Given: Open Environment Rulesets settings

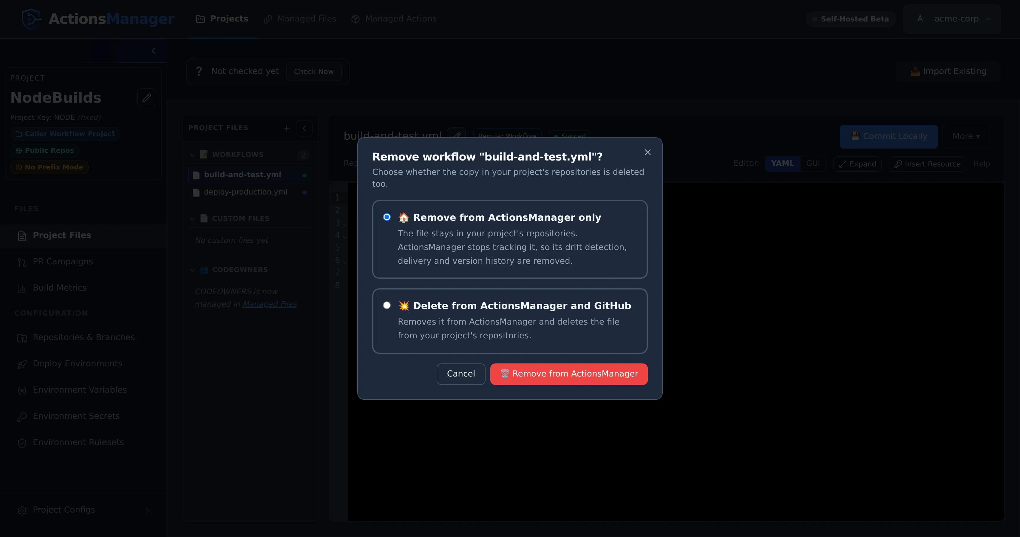Looking at the screenshot, I should [x=83, y=442].
